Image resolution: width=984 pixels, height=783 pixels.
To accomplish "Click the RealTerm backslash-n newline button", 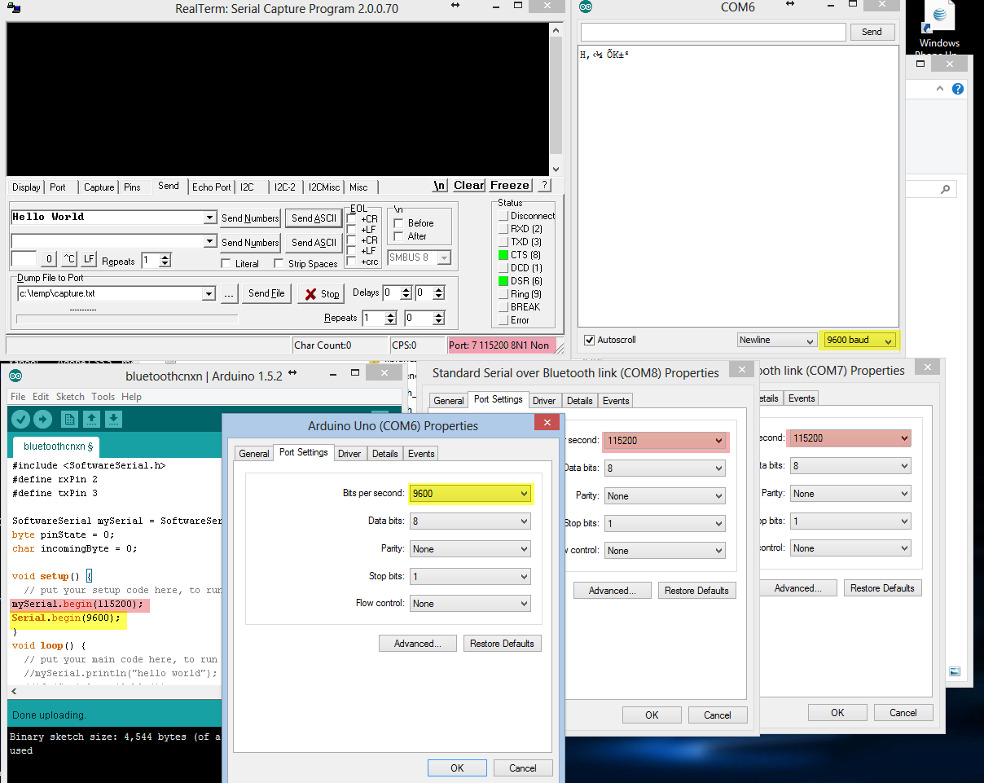I will coord(440,186).
